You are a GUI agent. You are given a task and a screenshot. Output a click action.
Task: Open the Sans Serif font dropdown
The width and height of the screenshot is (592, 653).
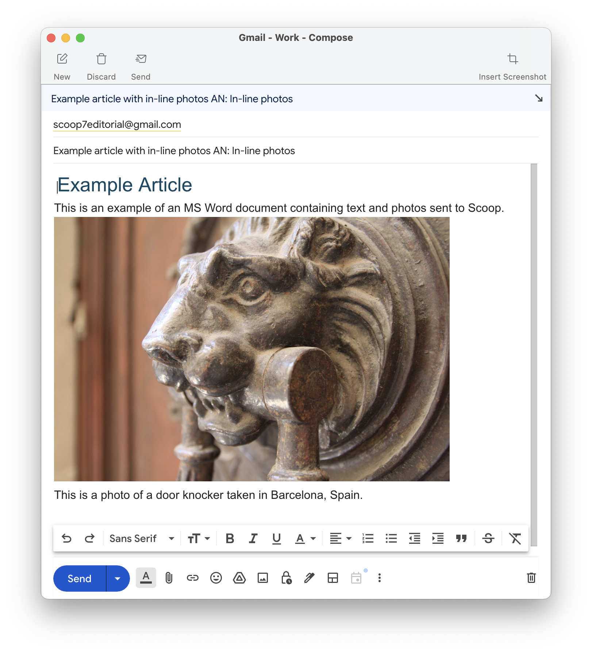142,538
